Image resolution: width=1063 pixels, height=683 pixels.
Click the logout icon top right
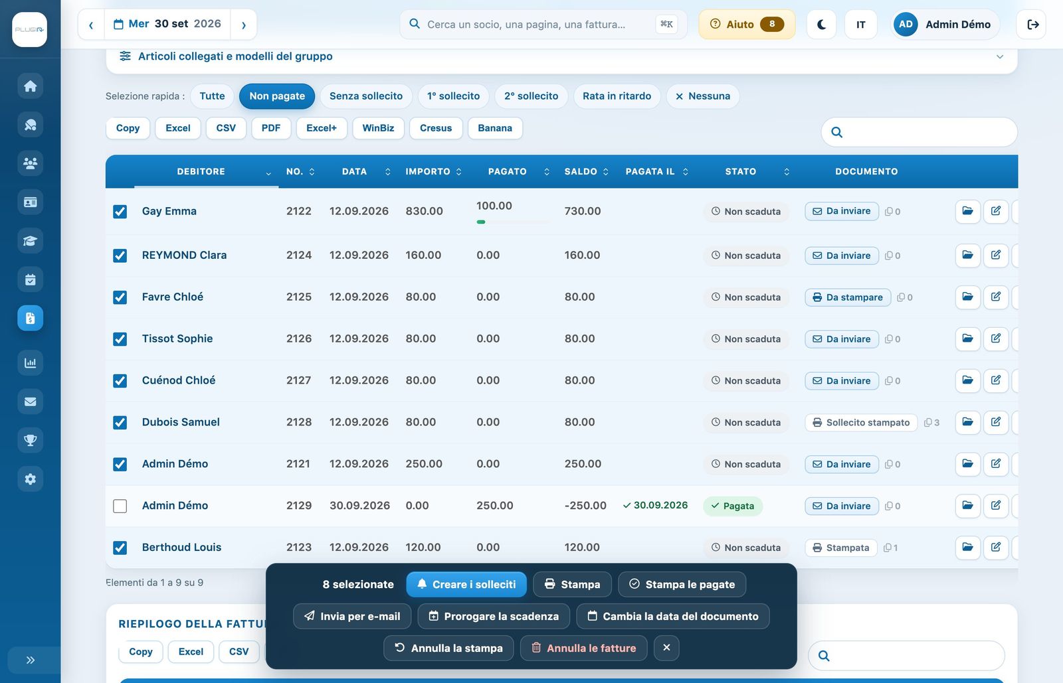click(1032, 25)
